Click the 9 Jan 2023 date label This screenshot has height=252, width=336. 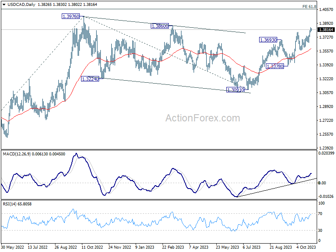point(145,247)
